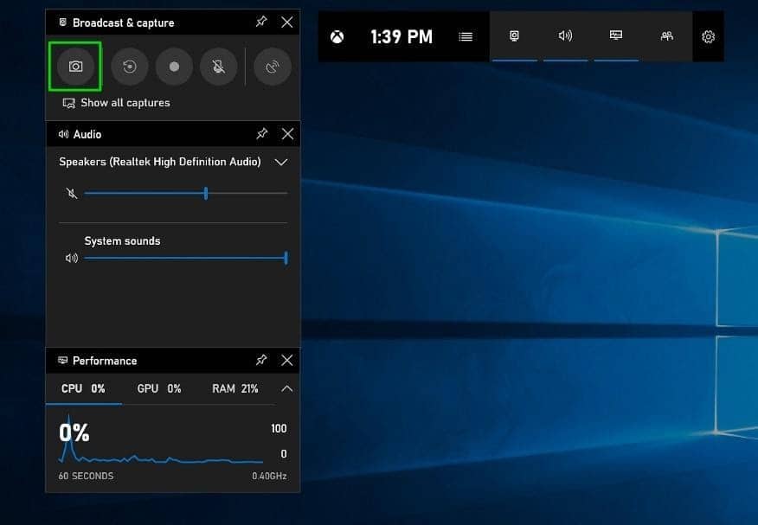This screenshot has height=525, width=758.
Task: Pin the Broadcast & capture panel
Action: click(x=261, y=22)
